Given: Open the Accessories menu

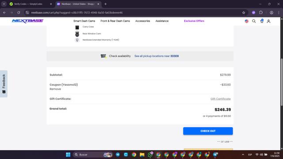Looking at the screenshot, I should coord(142,21).
